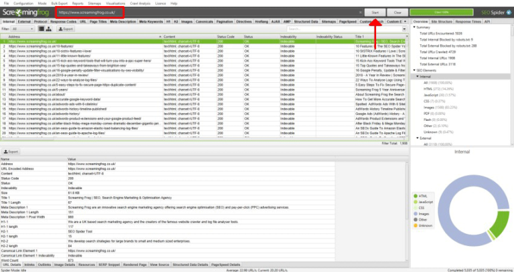The image size is (514, 272).
Task: Click the HTML legend color dot
Action: pos(416,196)
